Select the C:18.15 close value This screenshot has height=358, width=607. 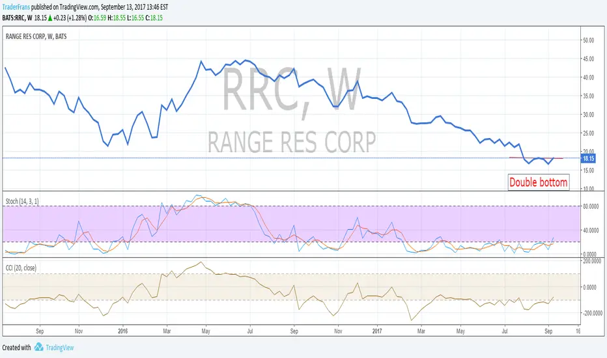(154, 18)
